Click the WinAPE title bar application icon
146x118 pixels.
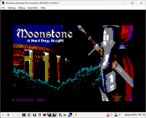[x=3, y=3]
